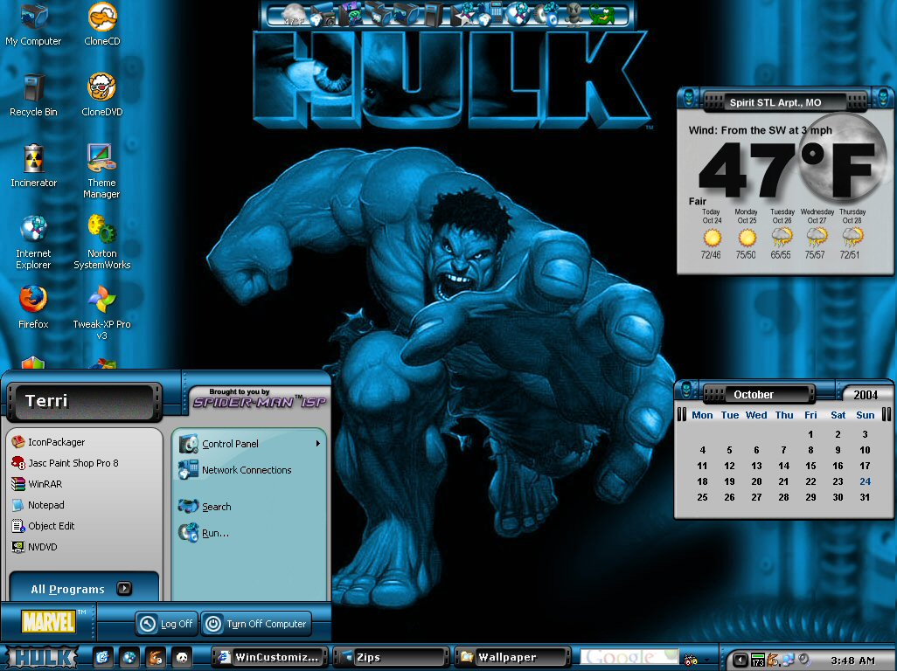Select the Incinerator desktop icon
The height and width of the screenshot is (671, 897).
coord(34,164)
